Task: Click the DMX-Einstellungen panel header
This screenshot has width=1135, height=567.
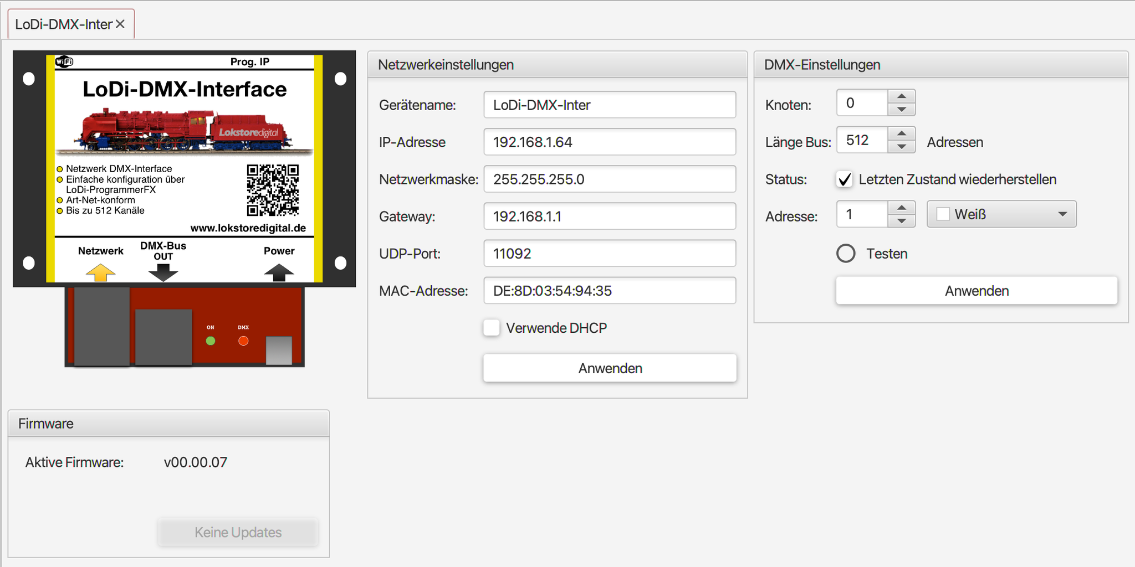Action: pyautogui.click(x=941, y=65)
